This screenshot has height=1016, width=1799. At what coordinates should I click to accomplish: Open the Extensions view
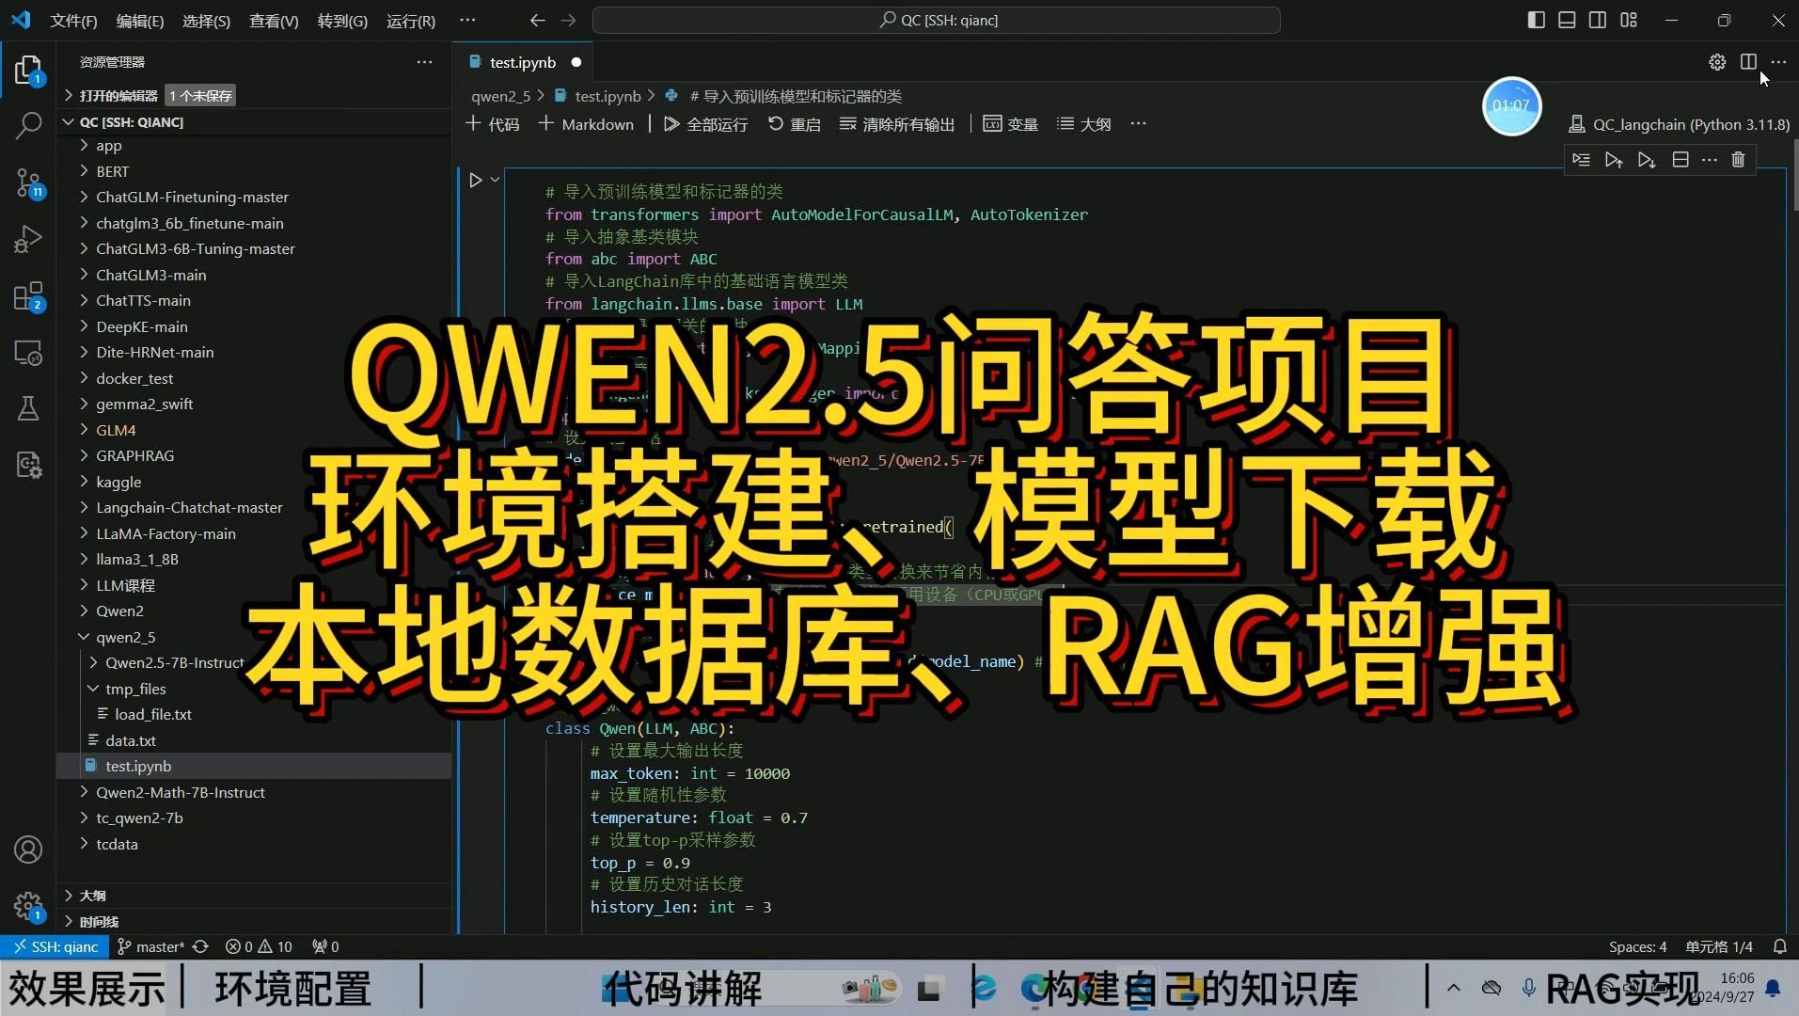click(28, 296)
